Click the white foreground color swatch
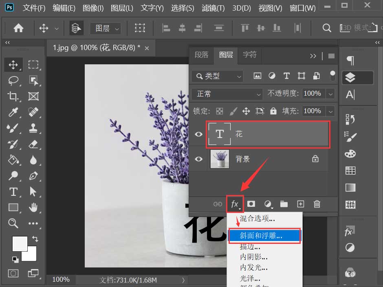Image resolution: width=383 pixels, height=287 pixels. coord(20,244)
